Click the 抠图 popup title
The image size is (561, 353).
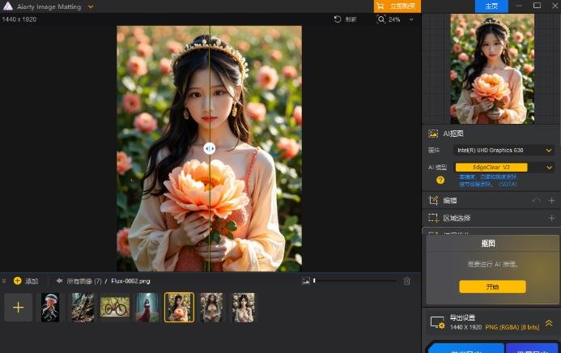(x=488, y=244)
